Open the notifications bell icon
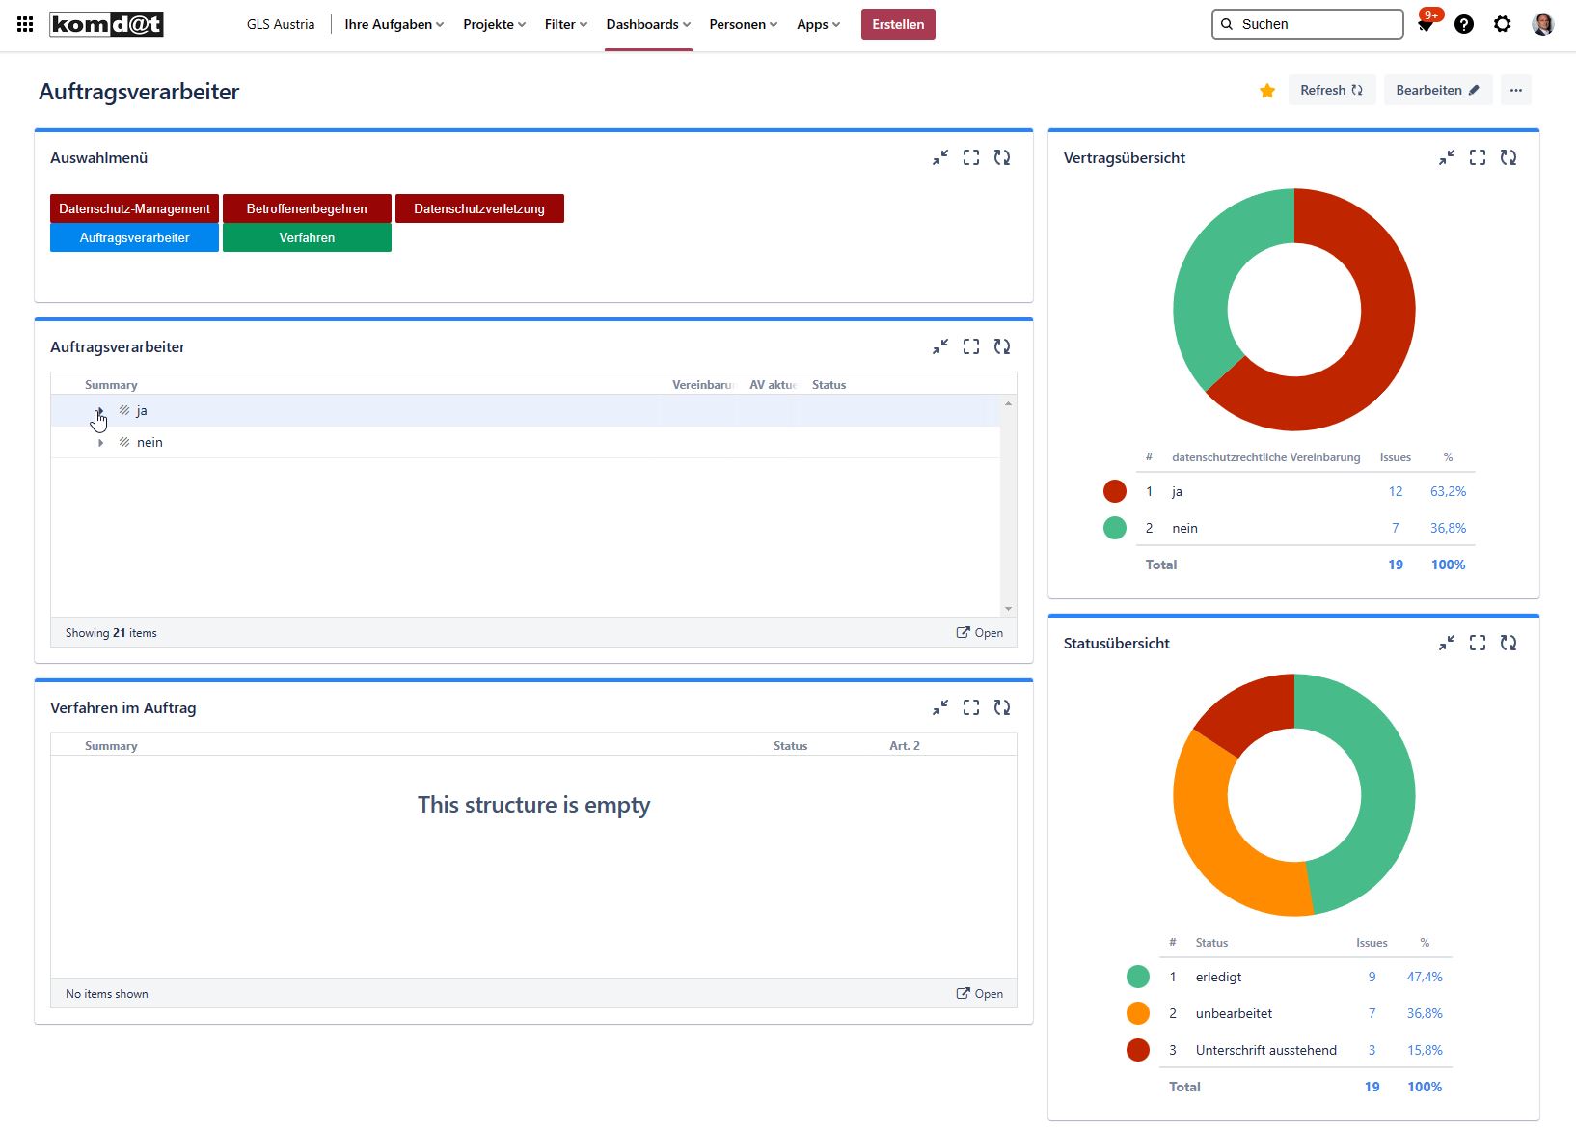The height and width of the screenshot is (1131, 1576). [1426, 24]
